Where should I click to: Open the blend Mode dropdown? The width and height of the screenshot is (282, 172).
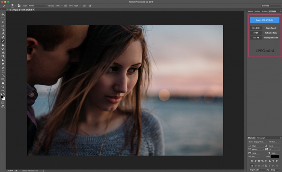(37, 6)
